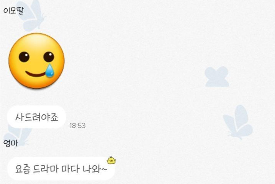The width and height of the screenshot is (275, 184).
Task: Click the blue teardrop on the emoji
Action: [50, 70]
